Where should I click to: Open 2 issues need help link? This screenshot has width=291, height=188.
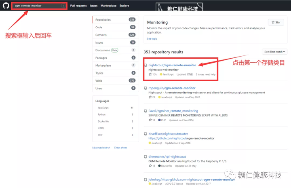[x=206, y=74]
